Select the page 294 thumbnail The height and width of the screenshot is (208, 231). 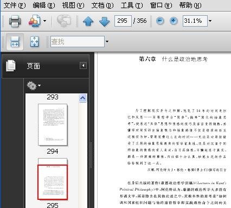(53, 125)
